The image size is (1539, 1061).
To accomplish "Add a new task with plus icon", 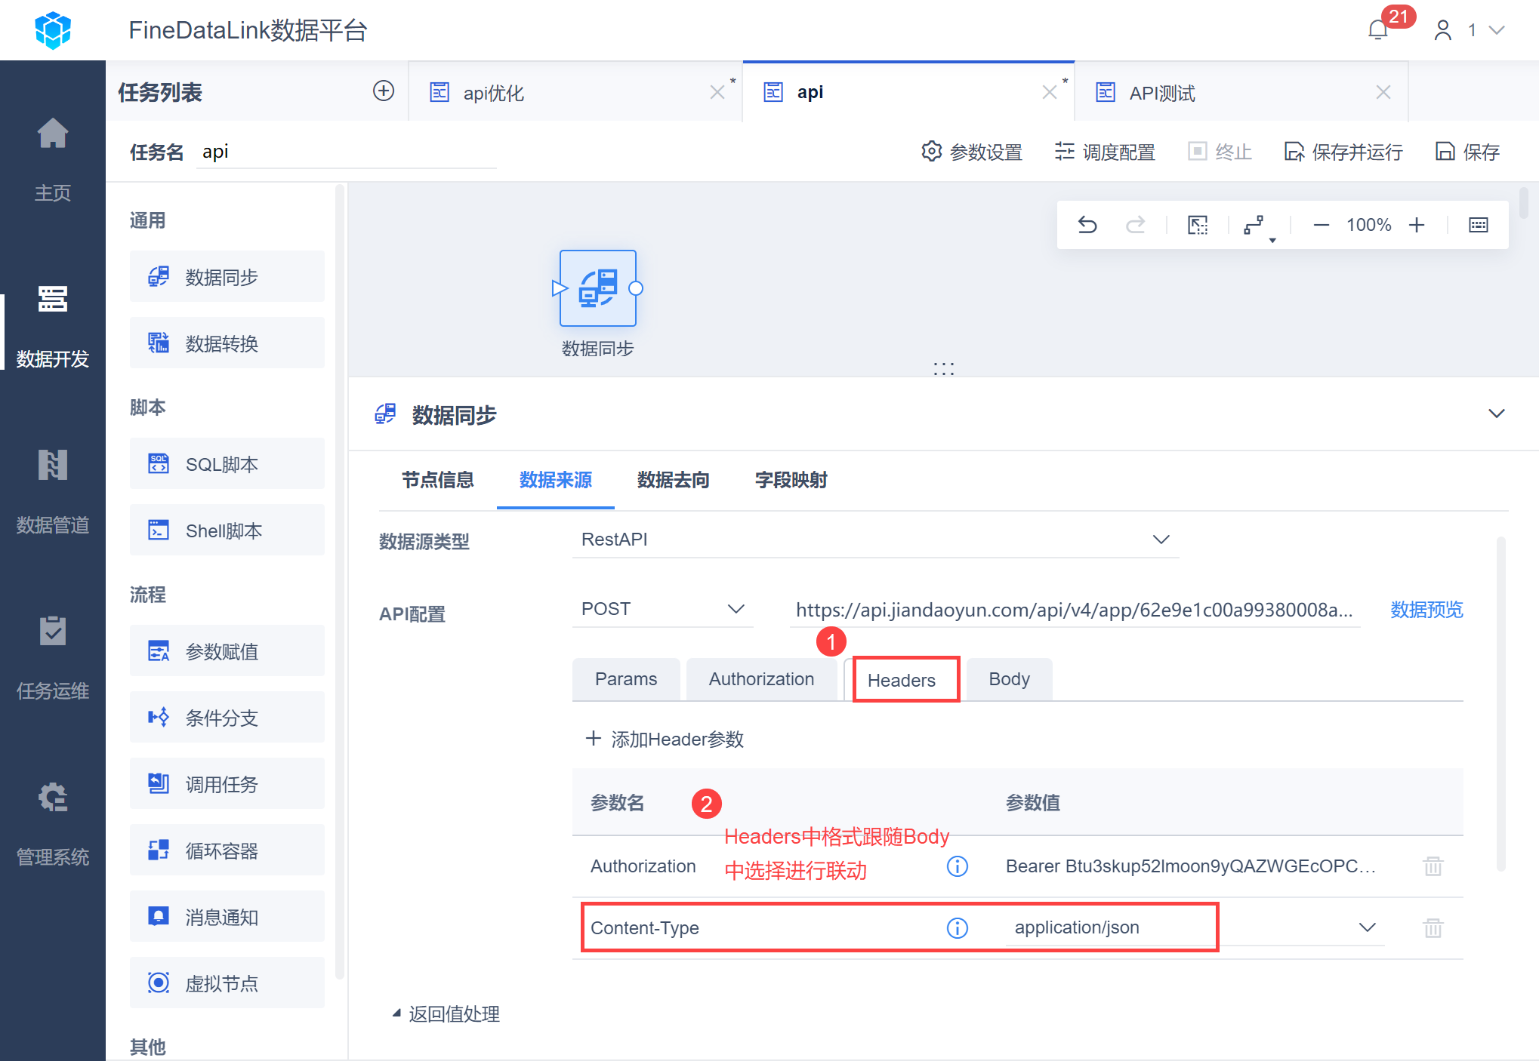I will 384,91.
